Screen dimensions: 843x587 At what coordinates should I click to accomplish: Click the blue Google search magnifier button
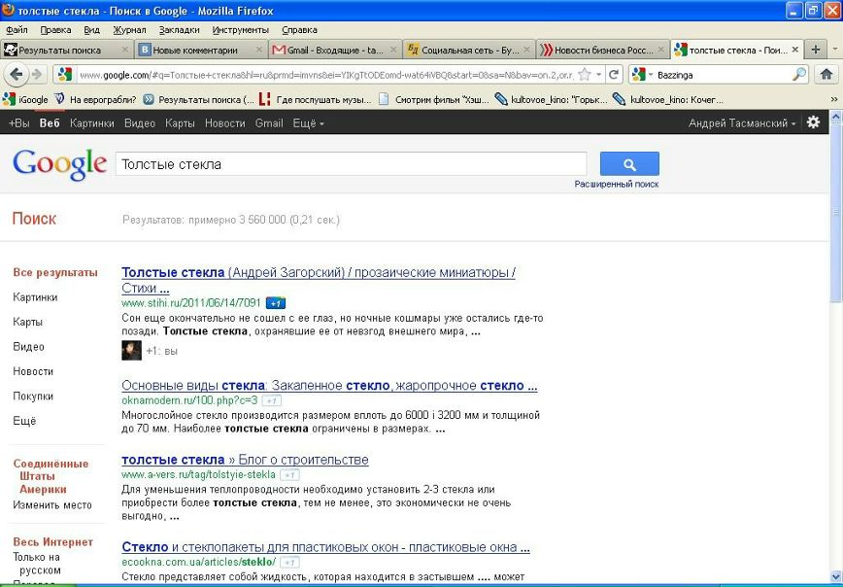click(x=629, y=163)
